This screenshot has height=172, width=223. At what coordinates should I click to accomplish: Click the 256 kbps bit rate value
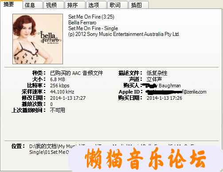pyautogui.click(x=60, y=86)
